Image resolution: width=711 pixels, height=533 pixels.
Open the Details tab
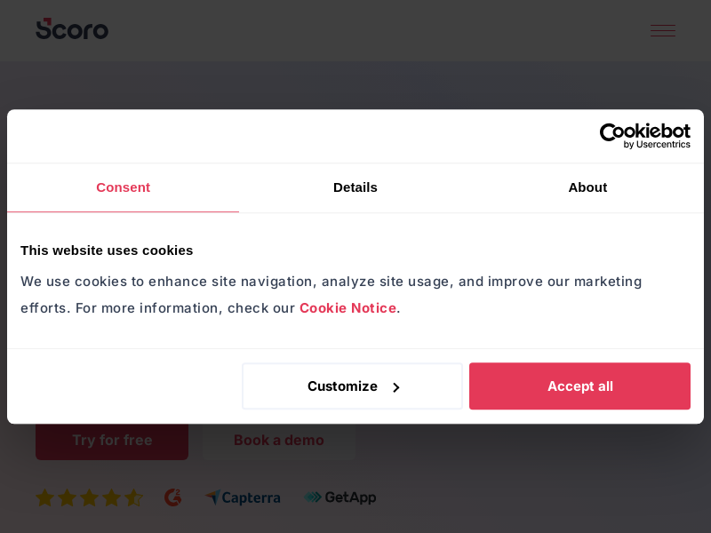355,187
